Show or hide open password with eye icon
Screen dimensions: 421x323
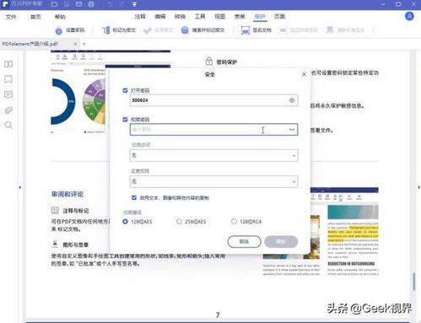[292, 100]
